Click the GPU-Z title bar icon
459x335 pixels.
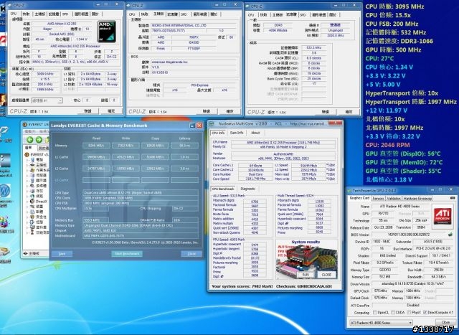click(x=349, y=191)
